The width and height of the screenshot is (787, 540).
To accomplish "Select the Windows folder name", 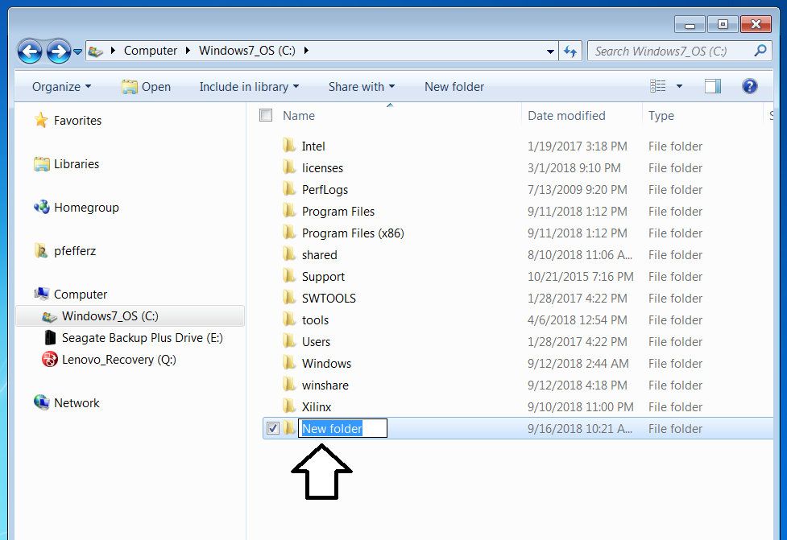I will point(327,364).
